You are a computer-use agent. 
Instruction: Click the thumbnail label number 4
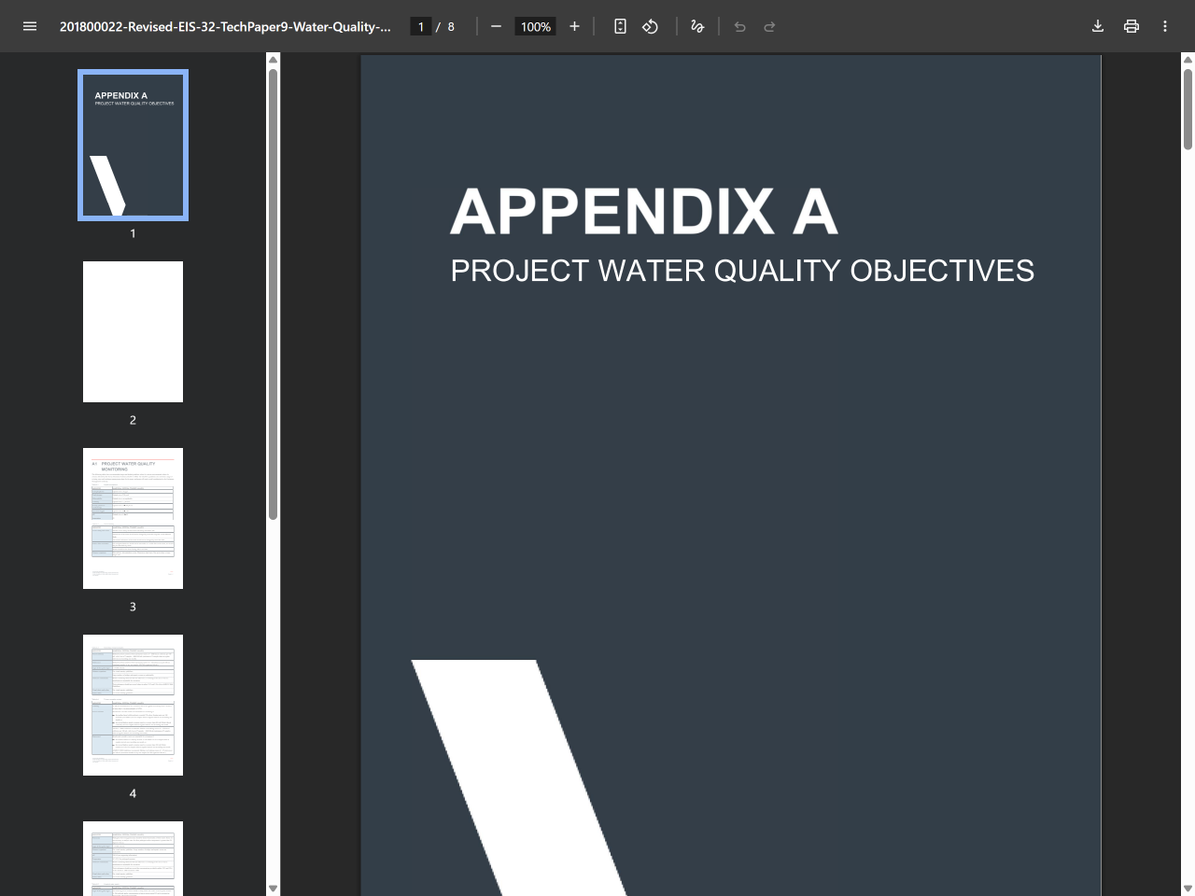[x=133, y=793]
